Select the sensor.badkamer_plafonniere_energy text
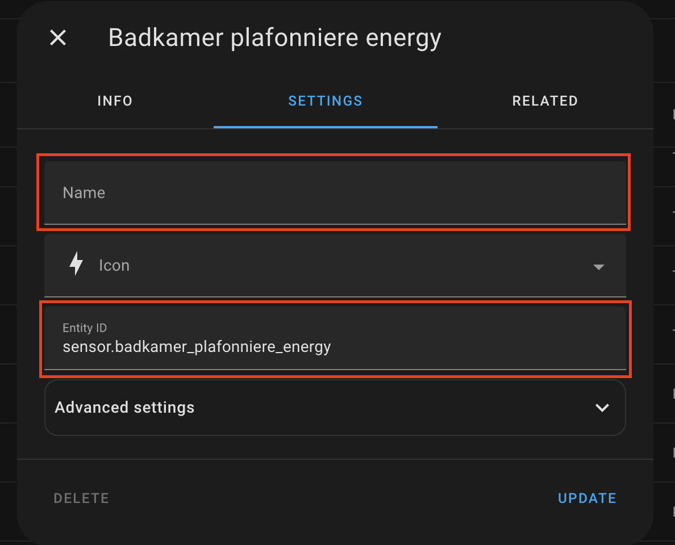 197,346
